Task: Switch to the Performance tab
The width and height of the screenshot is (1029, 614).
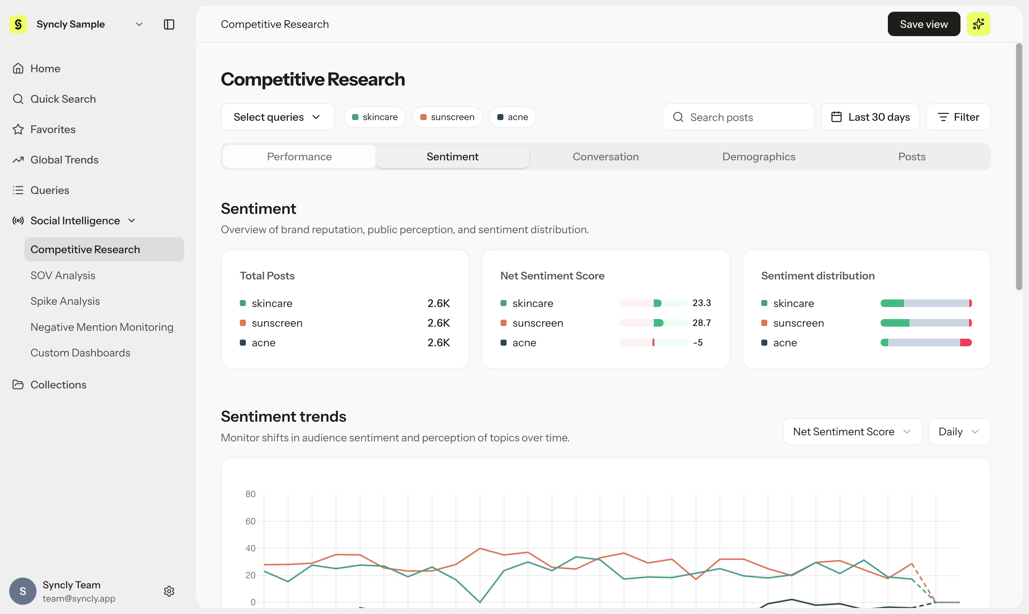Action: click(x=299, y=157)
